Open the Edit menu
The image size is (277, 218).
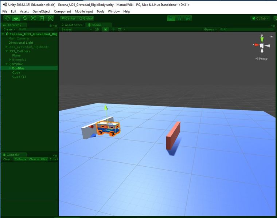pyautogui.click(x=13, y=12)
